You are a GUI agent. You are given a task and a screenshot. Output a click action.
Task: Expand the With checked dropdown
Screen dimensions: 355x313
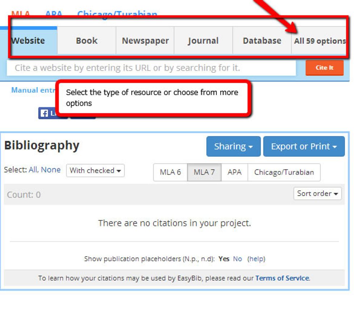tap(95, 170)
